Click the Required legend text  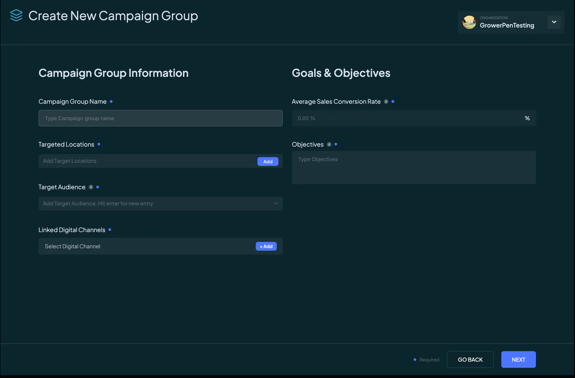[x=429, y=360]
